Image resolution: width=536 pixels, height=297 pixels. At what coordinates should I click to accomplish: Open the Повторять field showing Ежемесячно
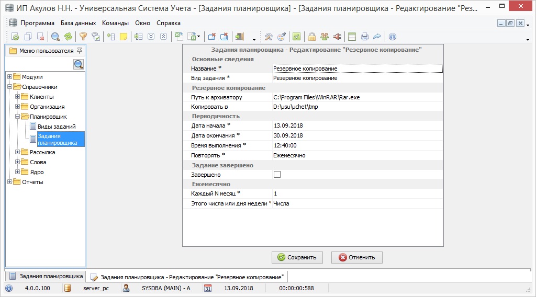click(357, 155)
